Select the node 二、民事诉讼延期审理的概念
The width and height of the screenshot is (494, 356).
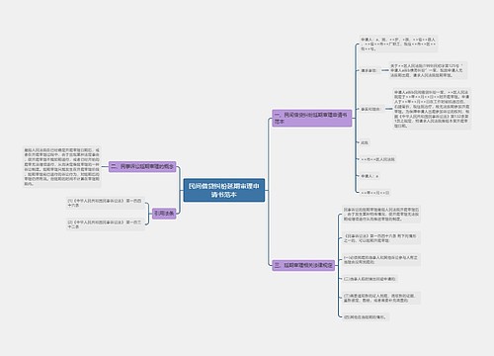pyautogui.click(x=142, y=166)
